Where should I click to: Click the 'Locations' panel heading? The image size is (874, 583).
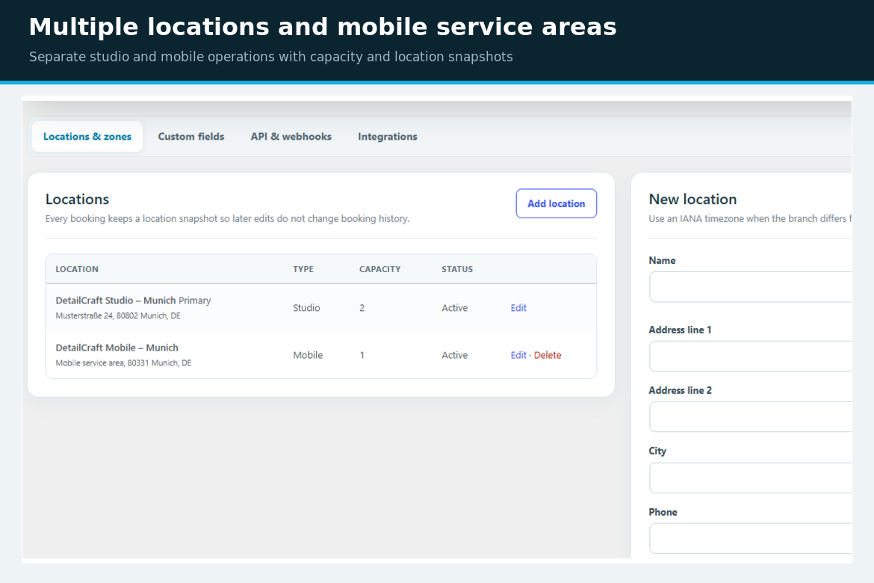pos(77,199)
